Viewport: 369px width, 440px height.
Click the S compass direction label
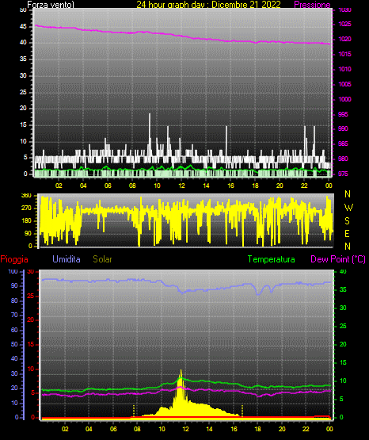click(347, 221)
